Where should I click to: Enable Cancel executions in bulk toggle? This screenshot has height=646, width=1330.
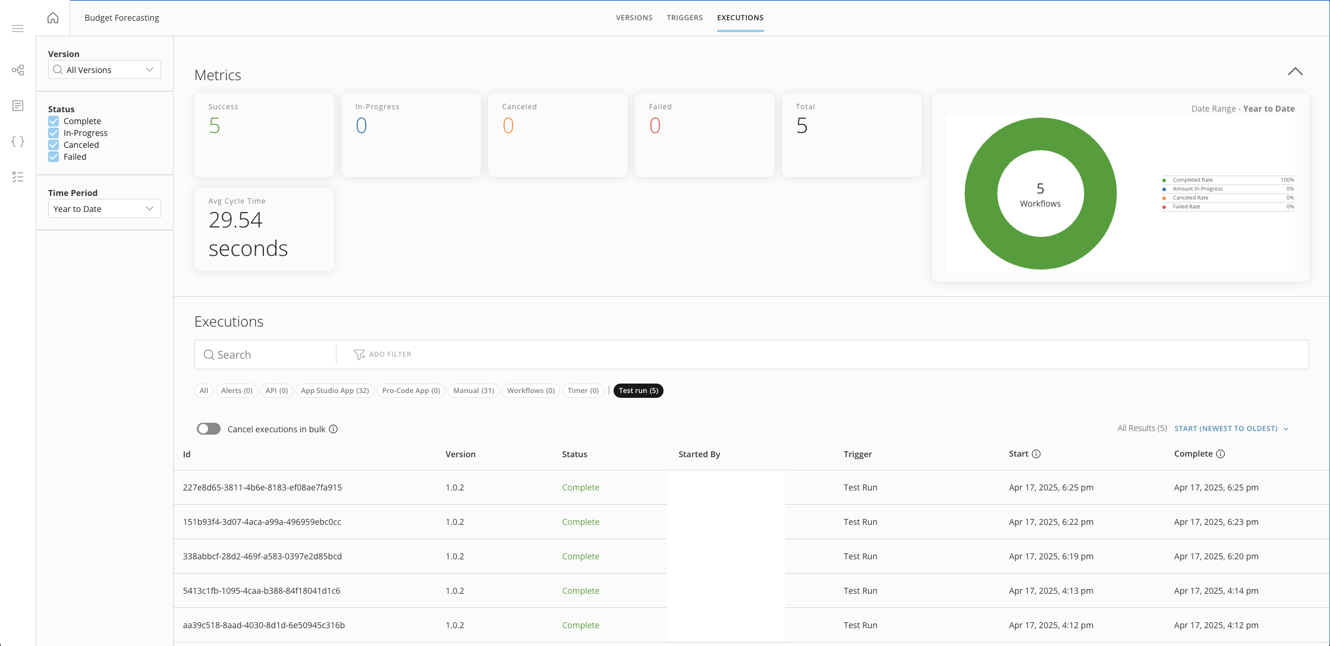(x=209, y=429)
